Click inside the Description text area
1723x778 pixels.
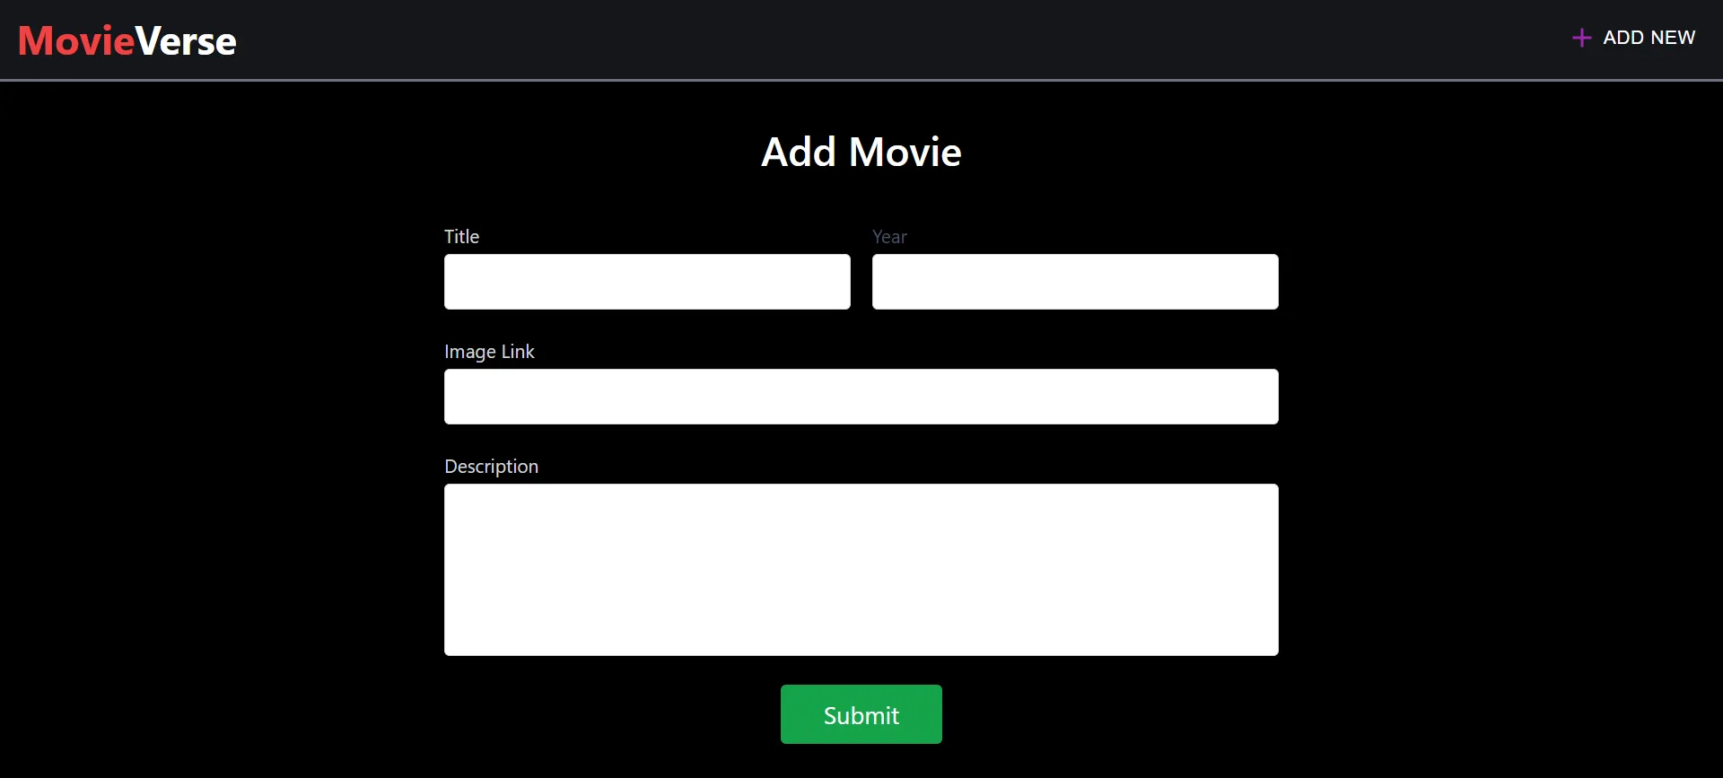[861, 570]
